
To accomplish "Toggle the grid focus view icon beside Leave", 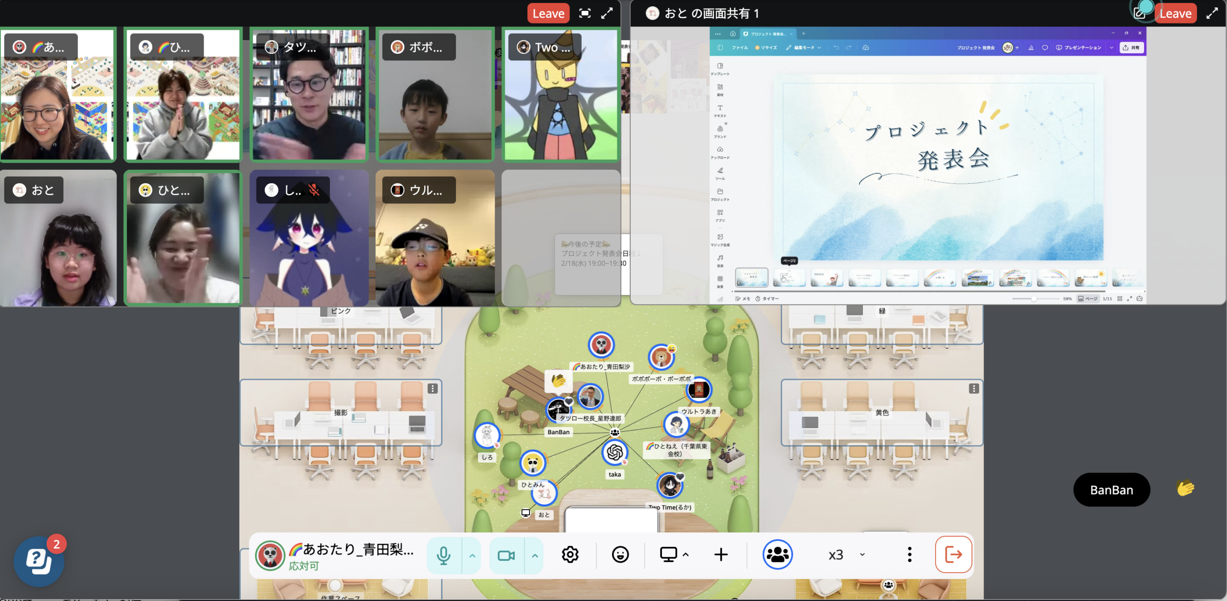I will [585, 13].
